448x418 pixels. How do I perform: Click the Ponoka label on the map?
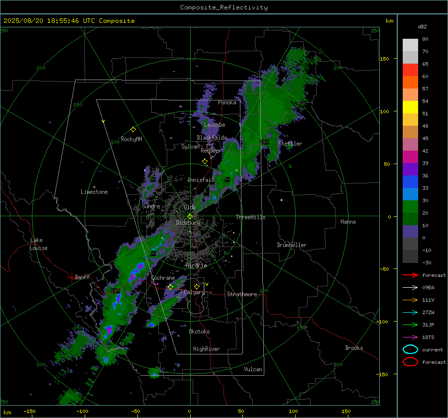(227, 102)
